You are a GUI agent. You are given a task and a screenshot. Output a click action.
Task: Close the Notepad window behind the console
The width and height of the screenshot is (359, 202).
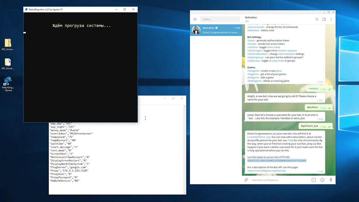click(182, 98)
